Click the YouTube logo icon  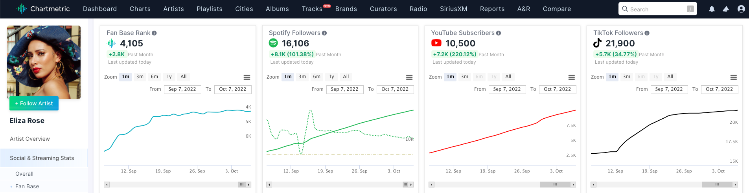click(436, 43)
